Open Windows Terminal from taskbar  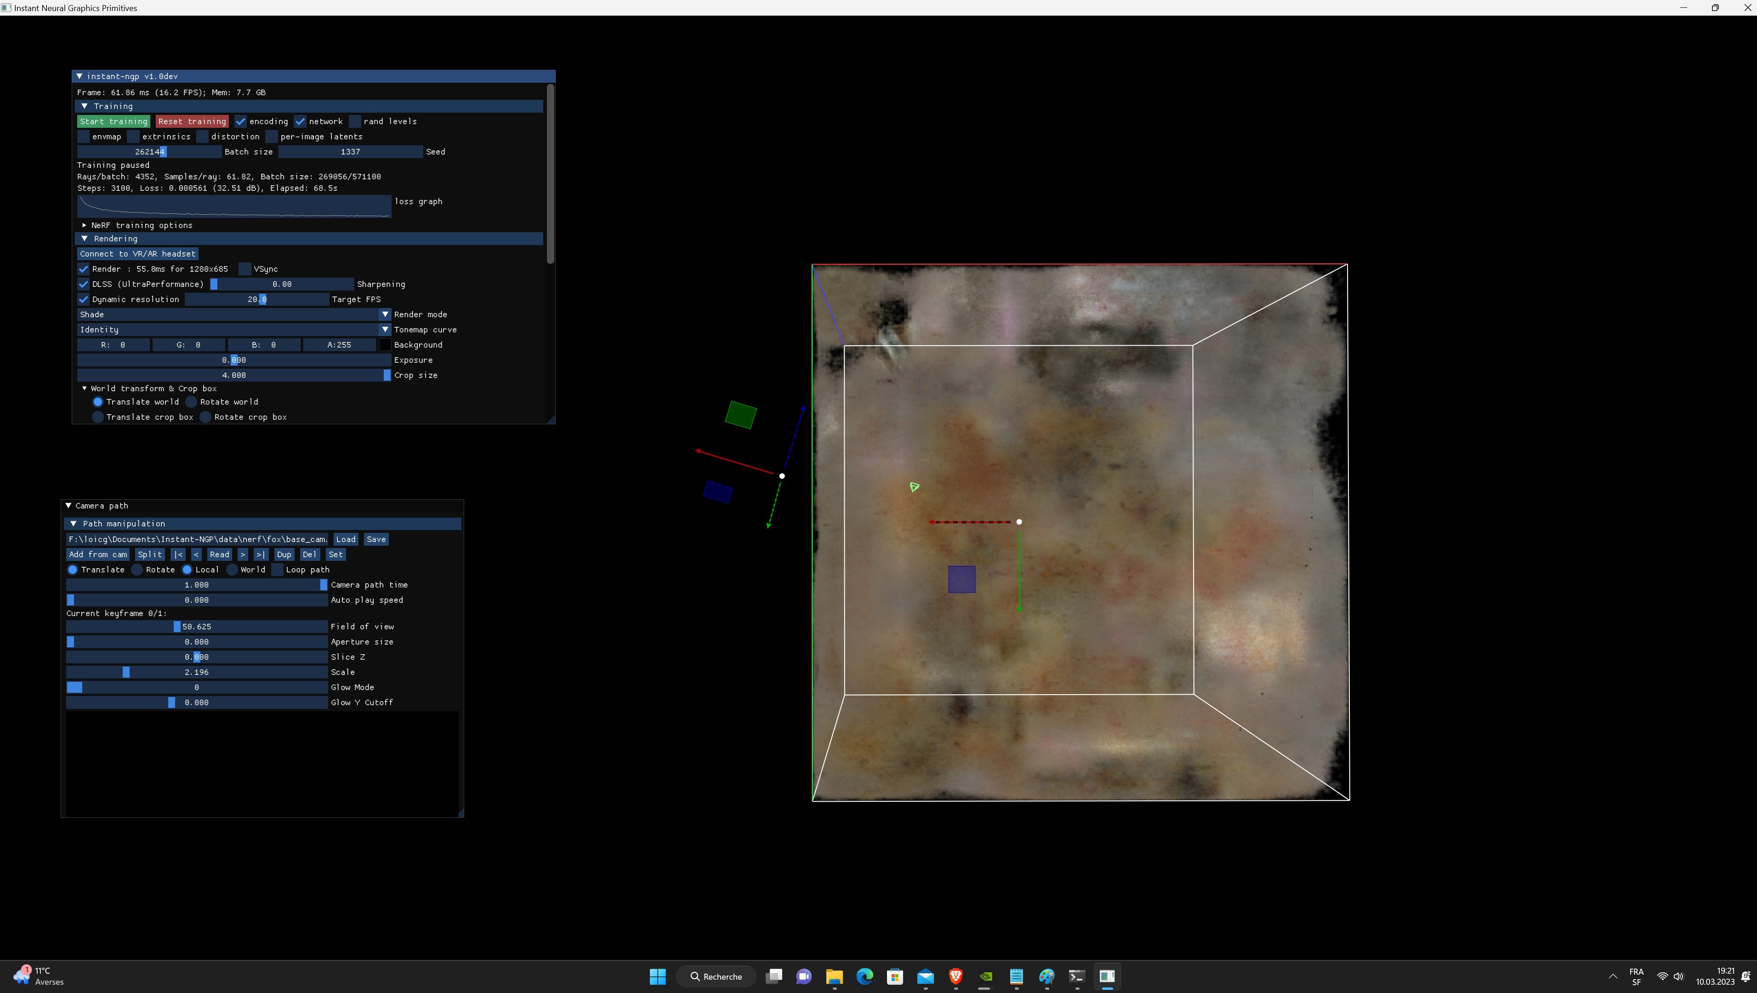coord(1077,976)
